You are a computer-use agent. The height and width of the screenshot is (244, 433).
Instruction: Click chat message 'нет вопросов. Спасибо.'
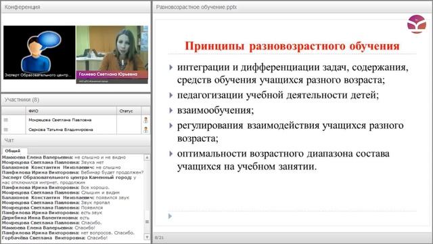108,232
